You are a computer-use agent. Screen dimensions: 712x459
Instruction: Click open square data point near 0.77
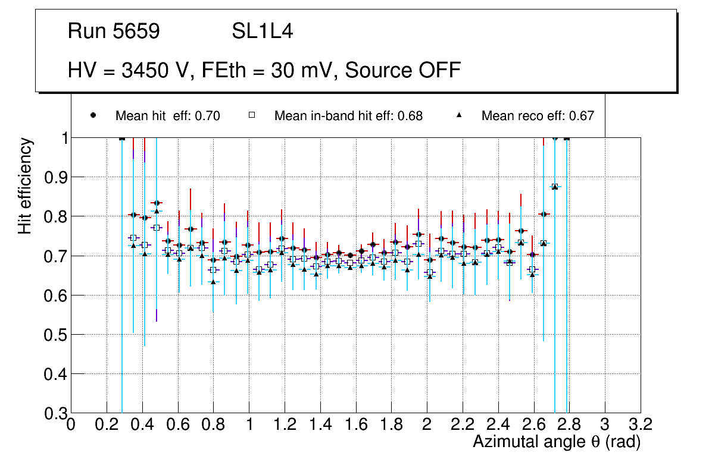[x=157, y=228]
